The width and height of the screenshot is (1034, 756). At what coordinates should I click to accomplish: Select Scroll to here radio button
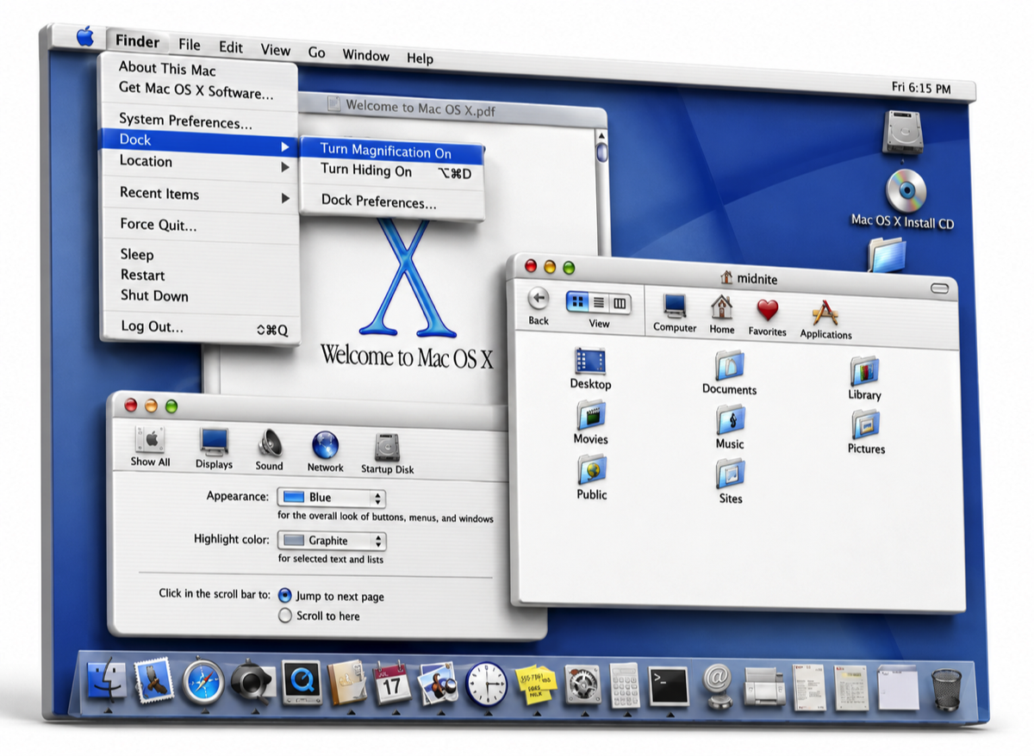tap(285, 616)
